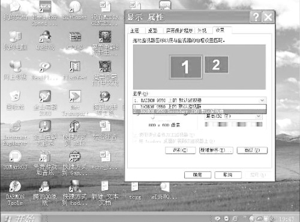Open the tcgg file on the desktop

[x=135, y=190]
